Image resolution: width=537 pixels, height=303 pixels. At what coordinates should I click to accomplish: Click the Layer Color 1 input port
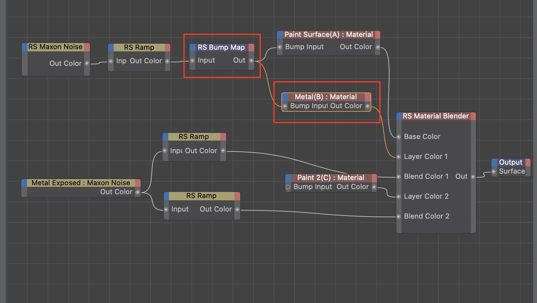pyautogui.click(x=399, y=157)
